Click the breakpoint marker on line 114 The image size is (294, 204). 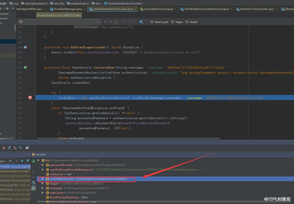[30, 98]
